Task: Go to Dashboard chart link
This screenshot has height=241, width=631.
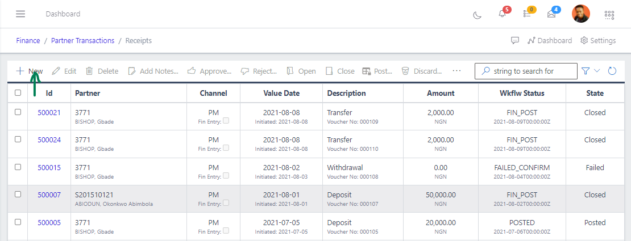Action: tap(550, 41)
